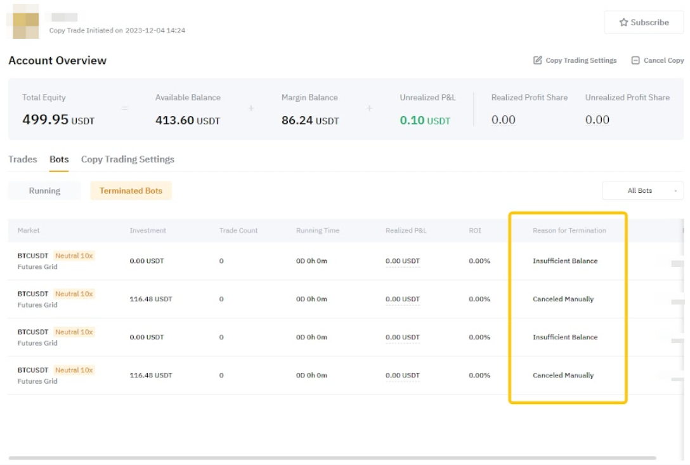The width and height of the screenshot is (690, 465).
Task: Click the last row's Realized P&L value
Action: (402, 375)
